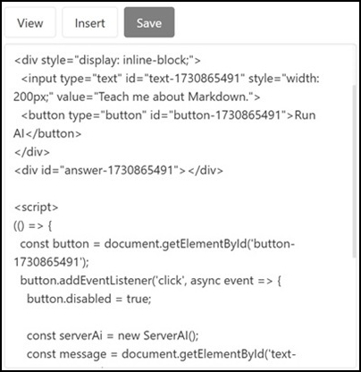
Task: Place cursor on the <script> tag
Action: (36, 207)
